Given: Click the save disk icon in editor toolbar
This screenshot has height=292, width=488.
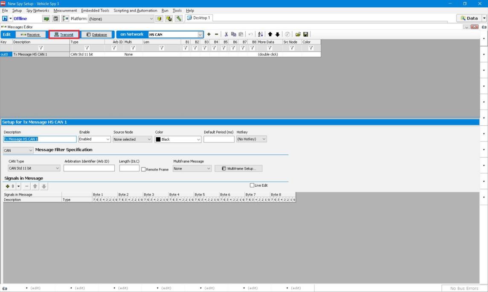Looking at the screenshot, I should [306, 35].
